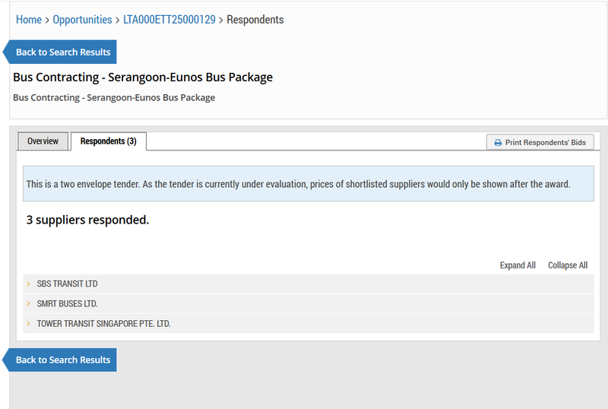
Task: Click the SBS TRANSIT LTD row text
Action: click(x=67, y=284)
